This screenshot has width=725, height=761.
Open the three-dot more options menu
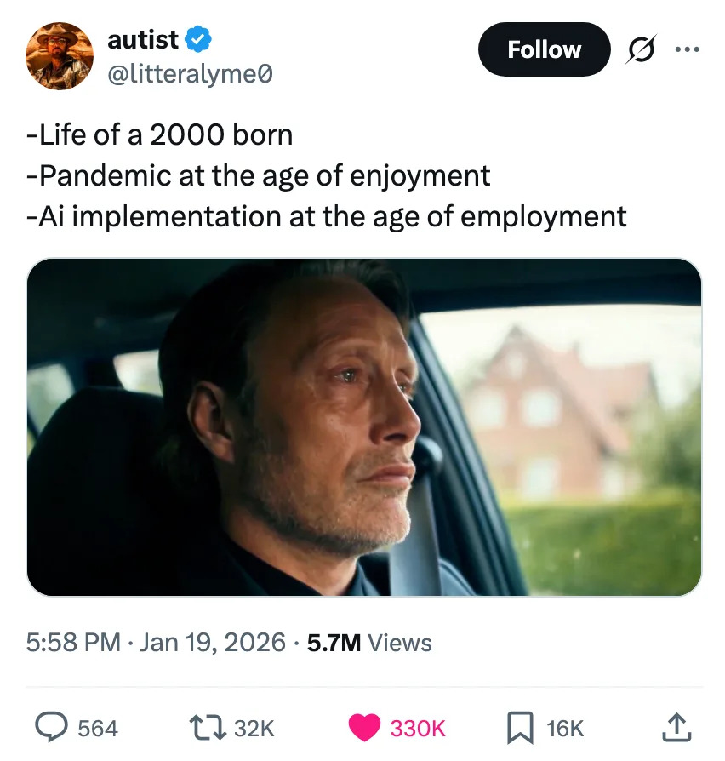(684, 50)
